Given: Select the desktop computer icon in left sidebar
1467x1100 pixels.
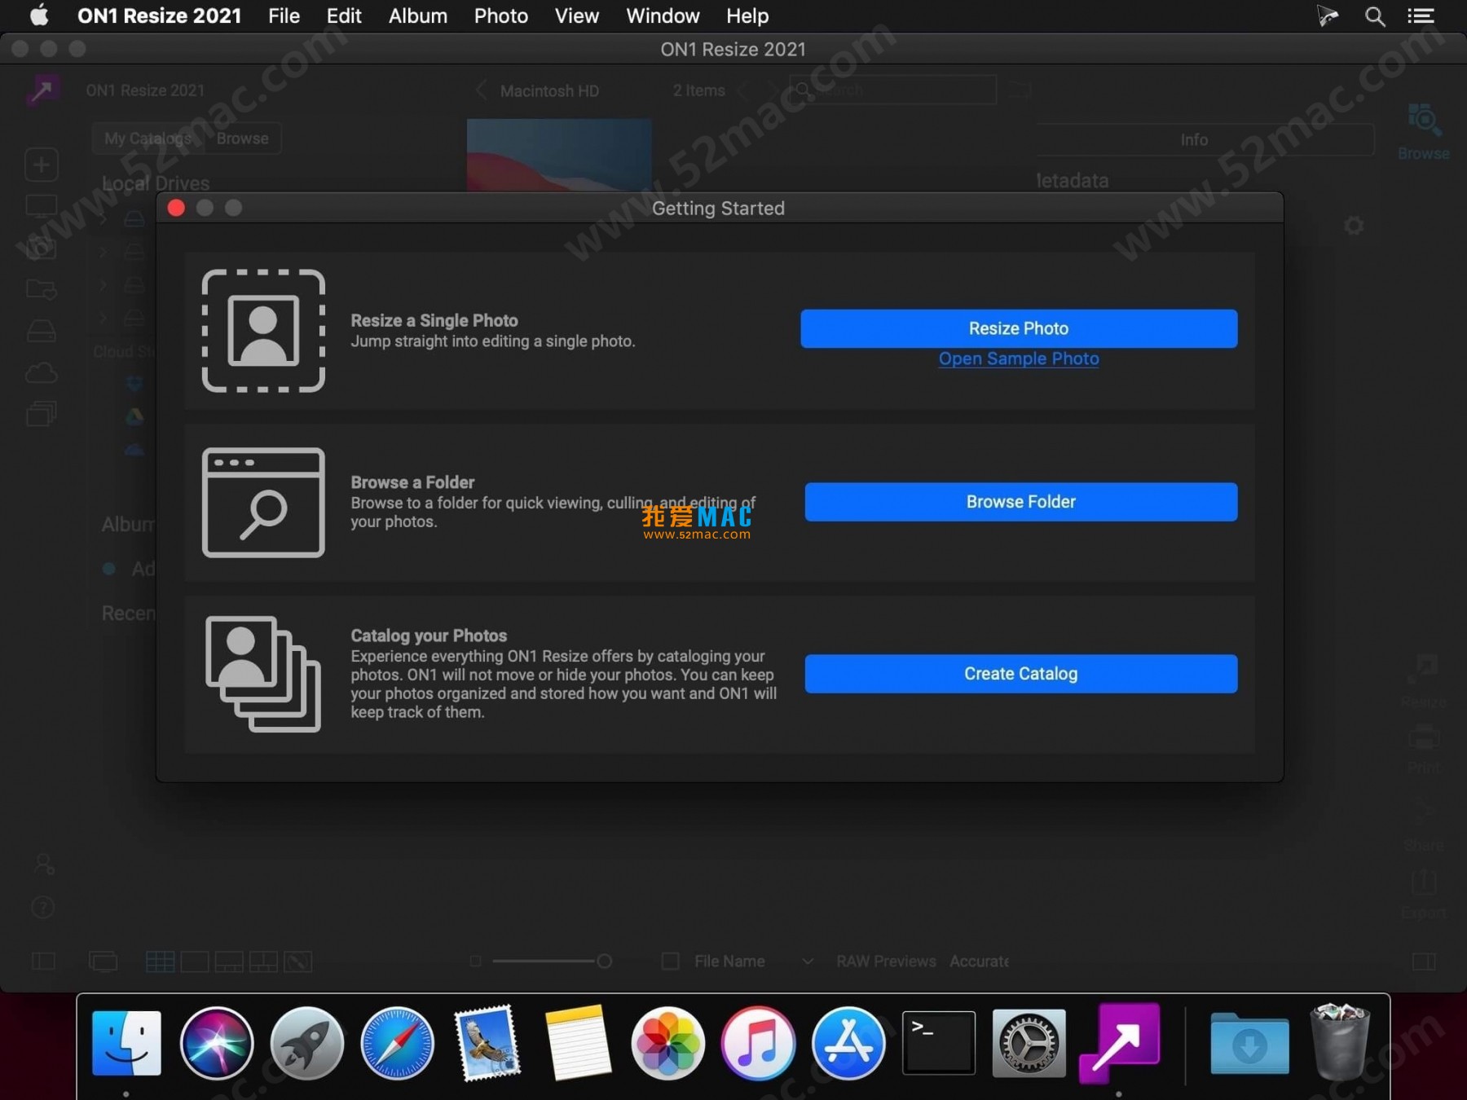Looking at the screenshot, I should point(42,206).
